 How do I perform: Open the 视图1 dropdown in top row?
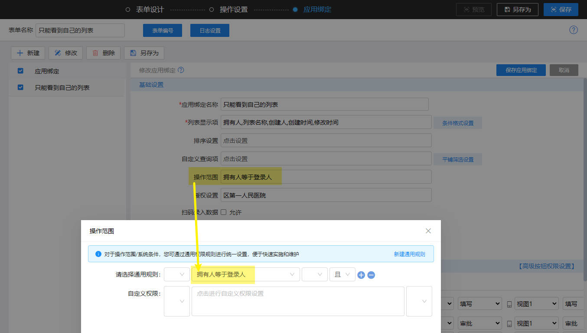[x=536, y=304]
